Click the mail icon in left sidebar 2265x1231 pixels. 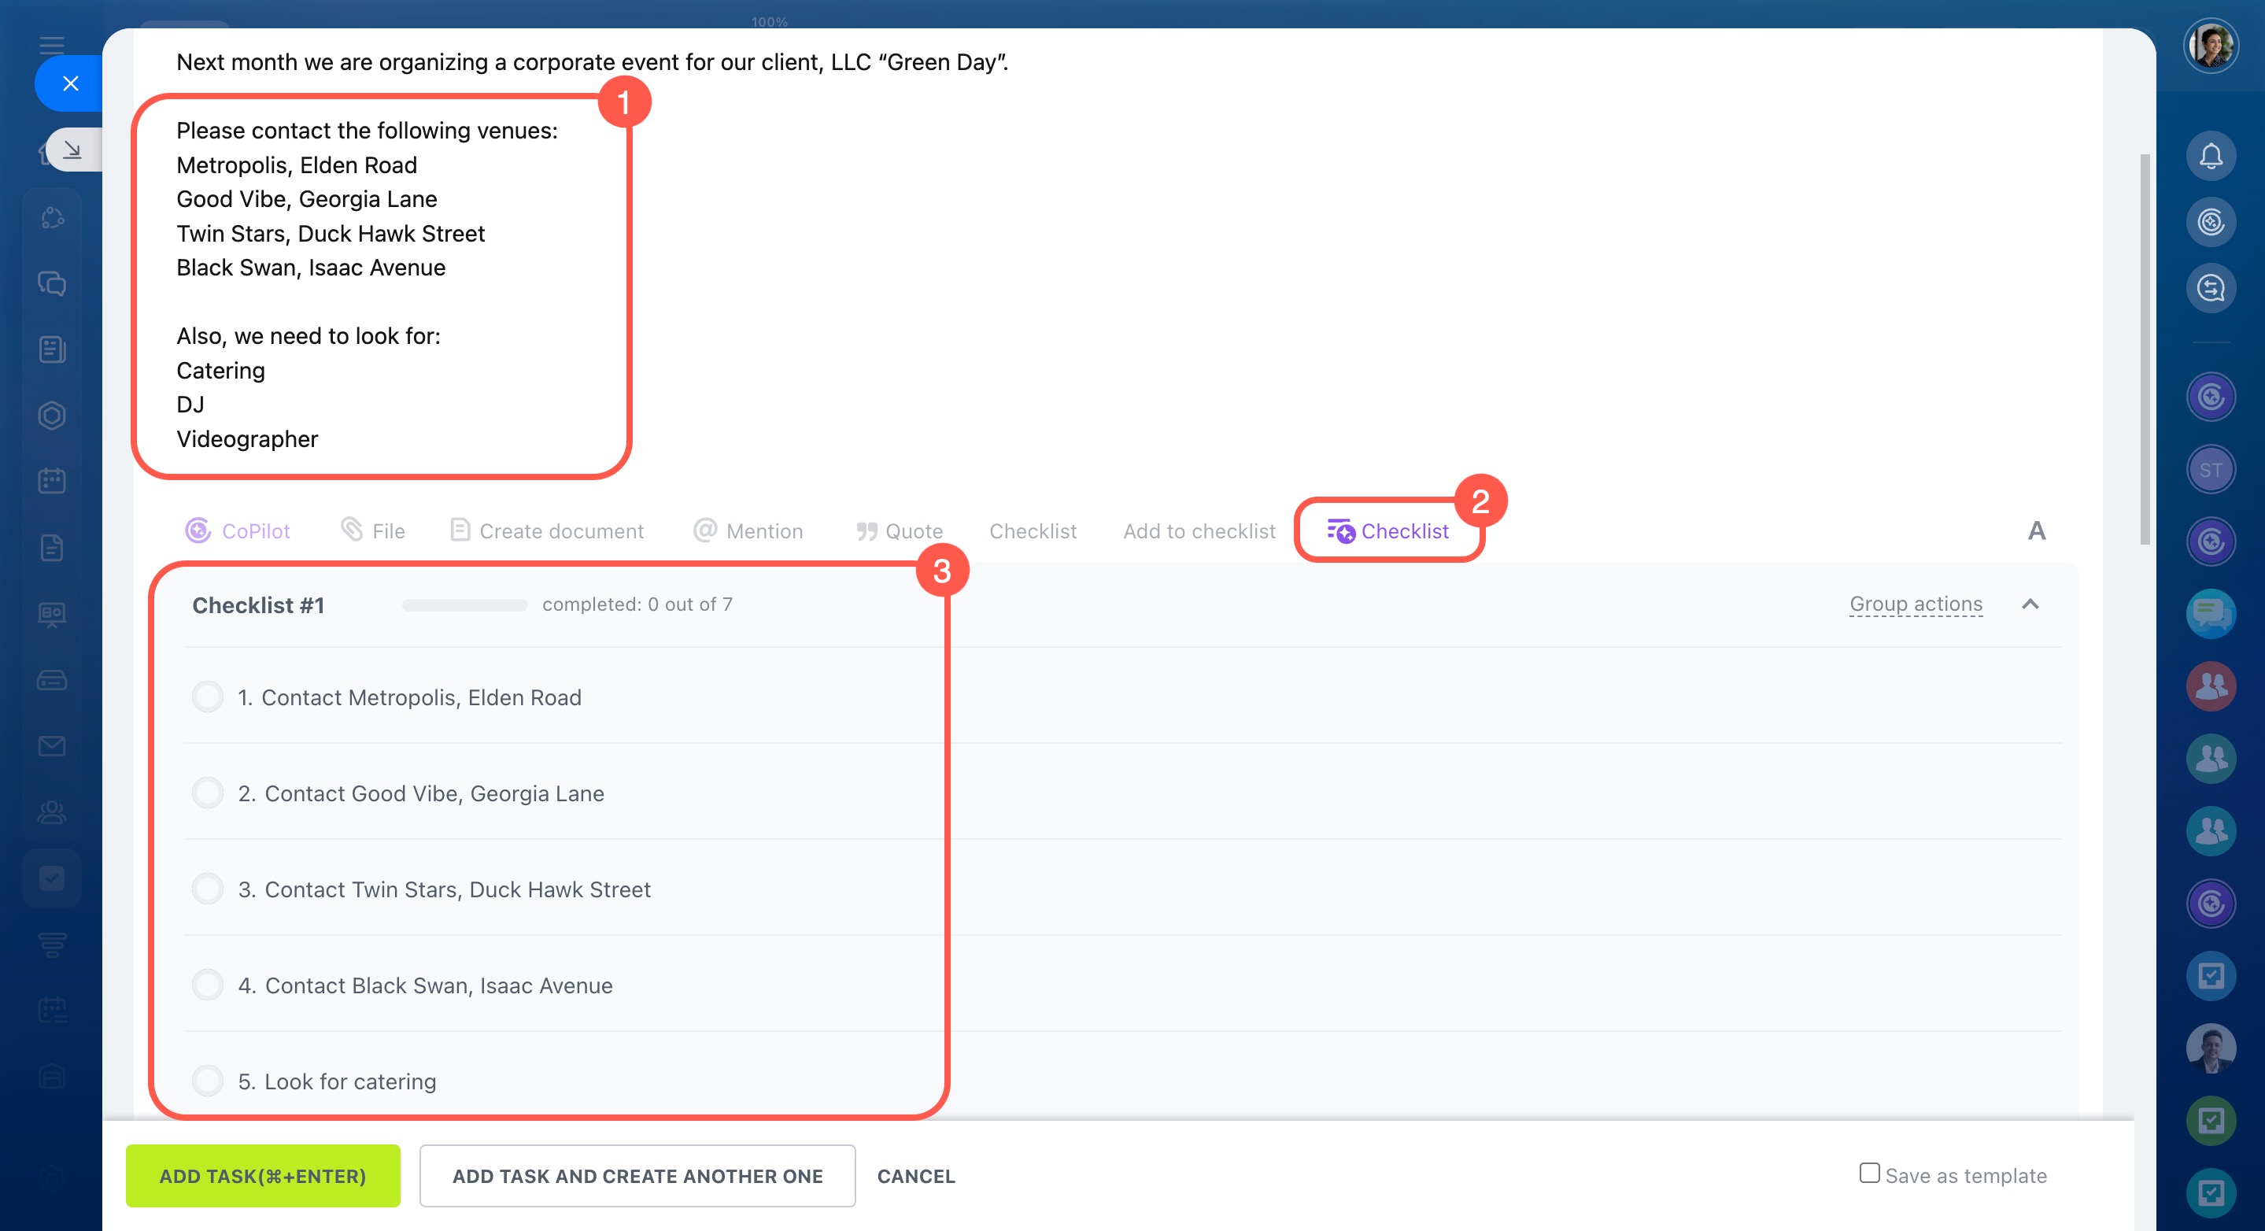[x=52, y=746]
